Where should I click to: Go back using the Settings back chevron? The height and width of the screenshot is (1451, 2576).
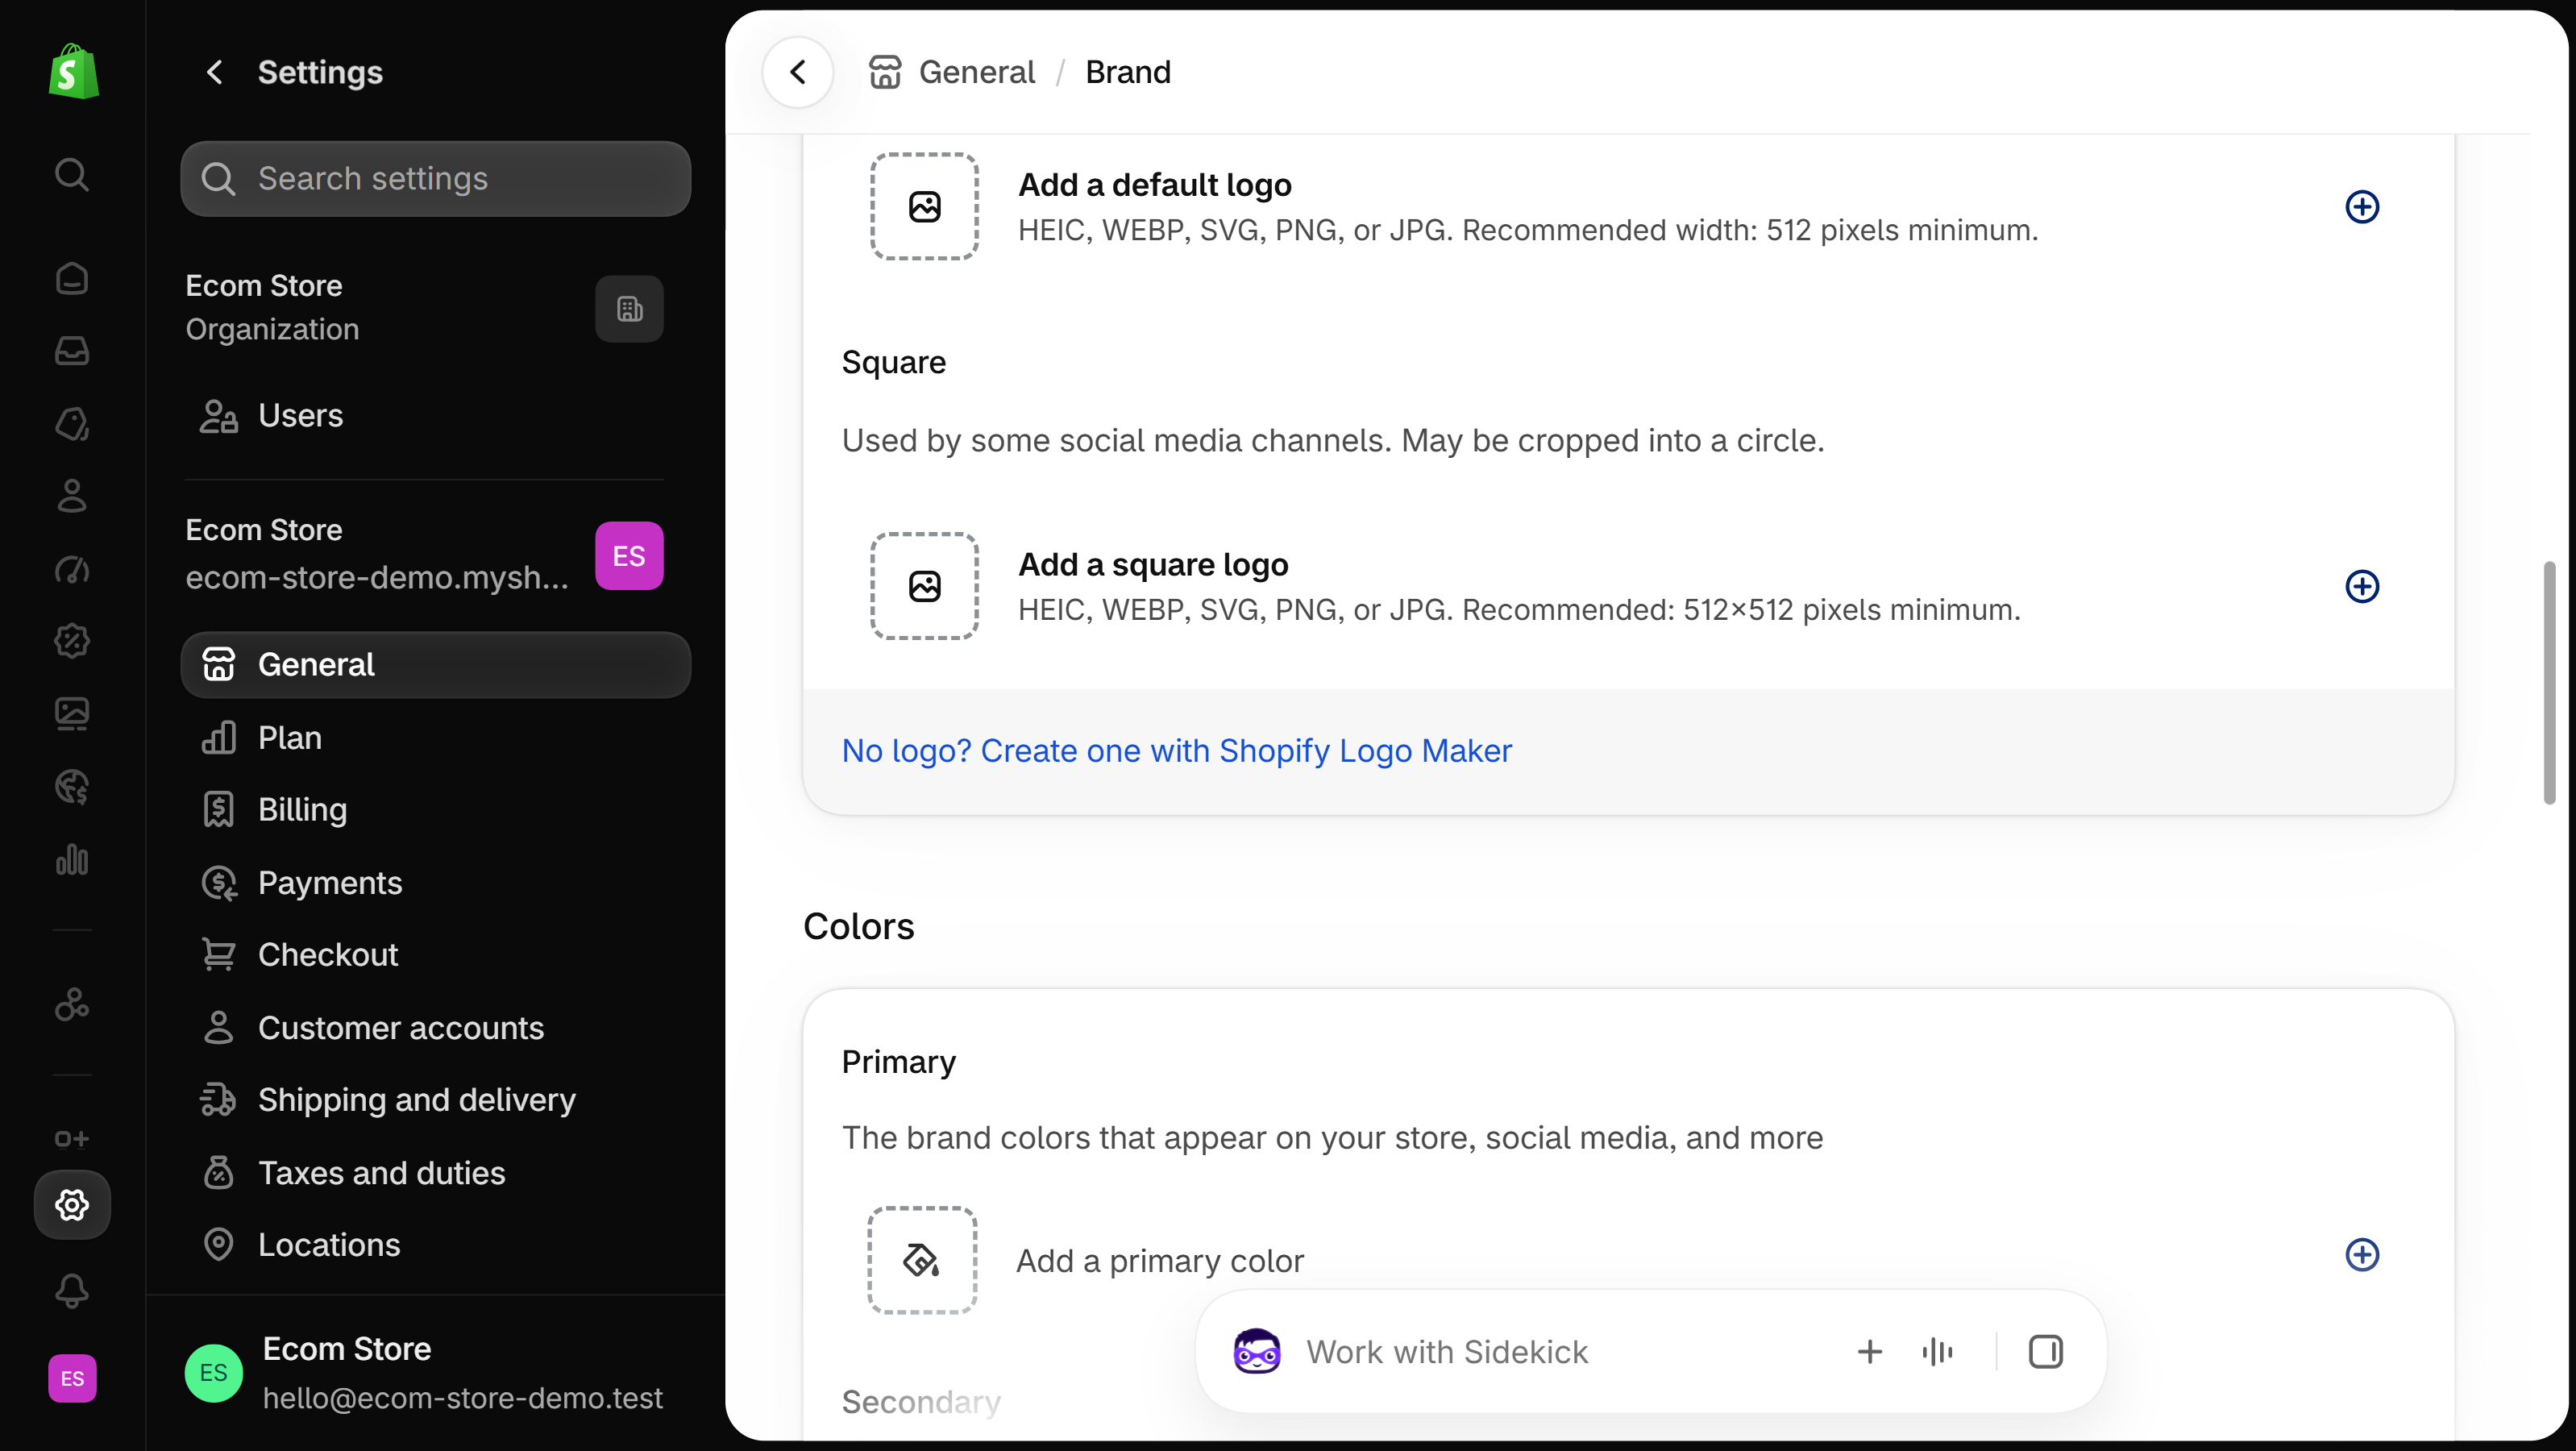click(214, 72)
